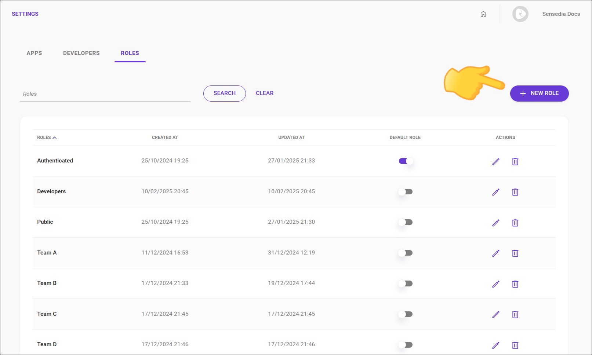This screenshot has height=355, width=592.
Task: Delete Team A role using trash icon
Action: (x=515, y=253)
